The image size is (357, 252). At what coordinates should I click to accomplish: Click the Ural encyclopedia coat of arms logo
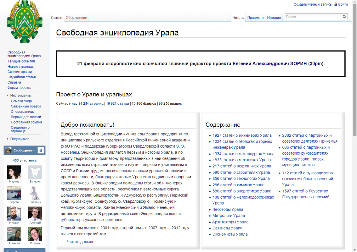(25, 22)
